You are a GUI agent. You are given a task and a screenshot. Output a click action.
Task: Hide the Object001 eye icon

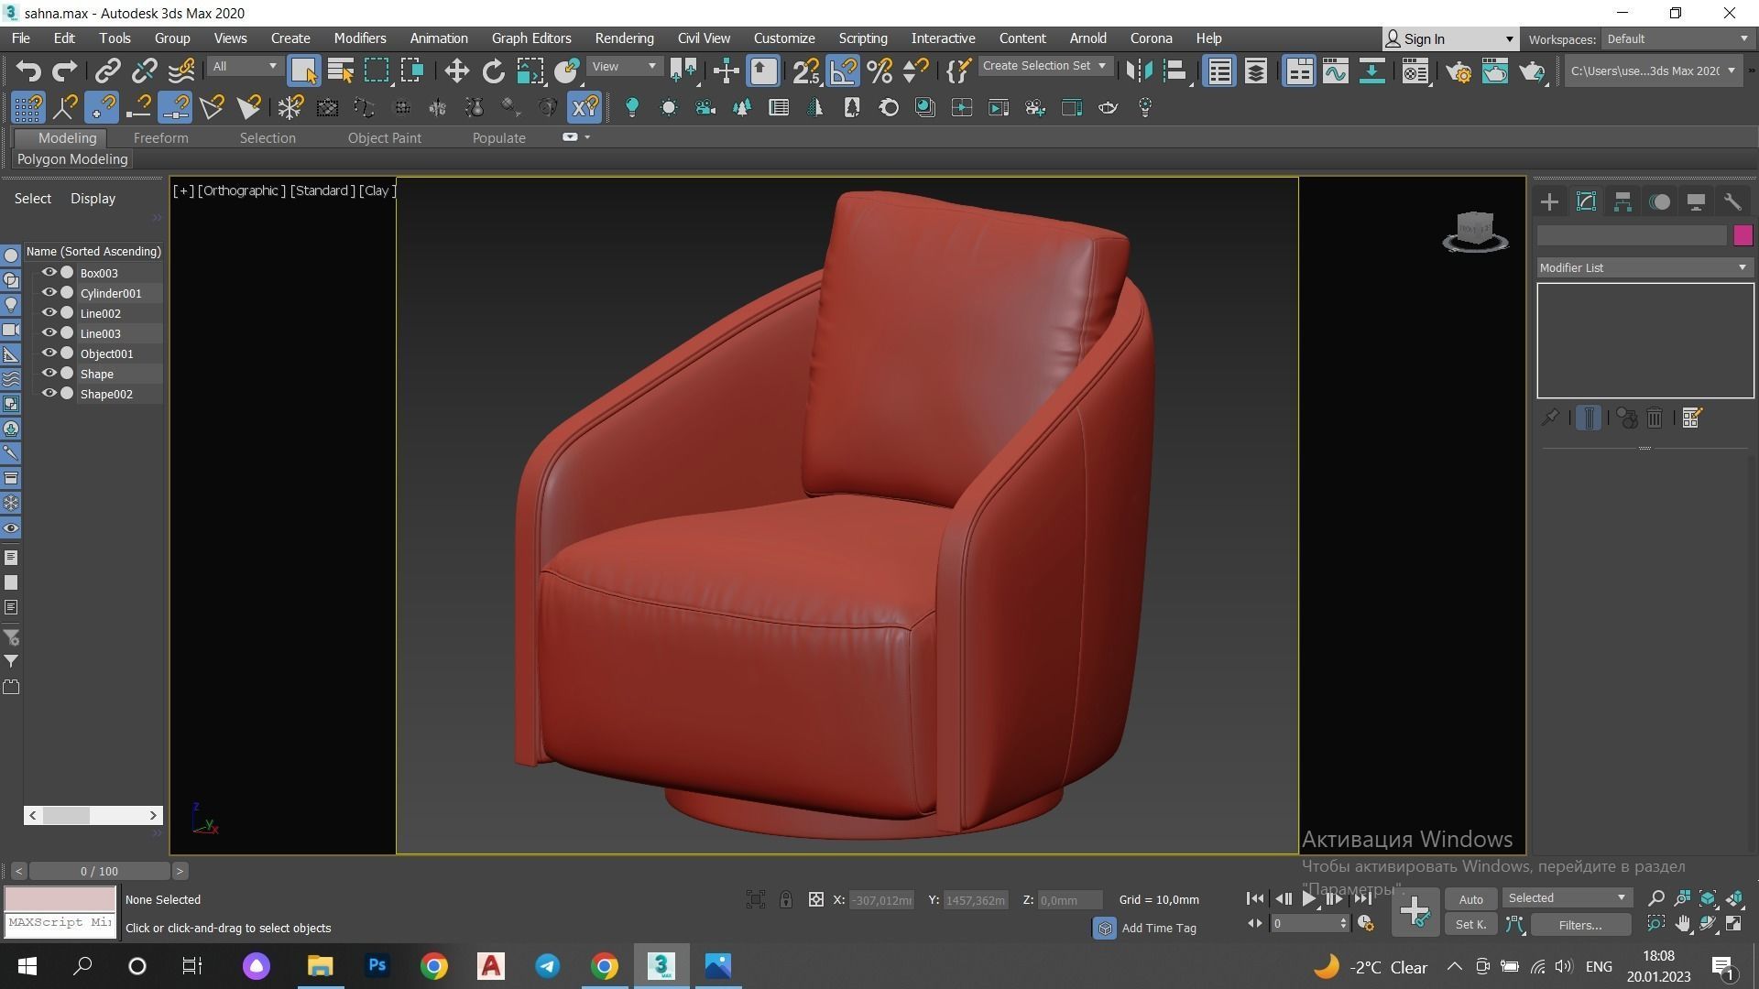click(49, 353)
